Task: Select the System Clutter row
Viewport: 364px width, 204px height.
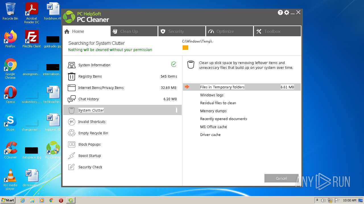Action: point(122,110)
